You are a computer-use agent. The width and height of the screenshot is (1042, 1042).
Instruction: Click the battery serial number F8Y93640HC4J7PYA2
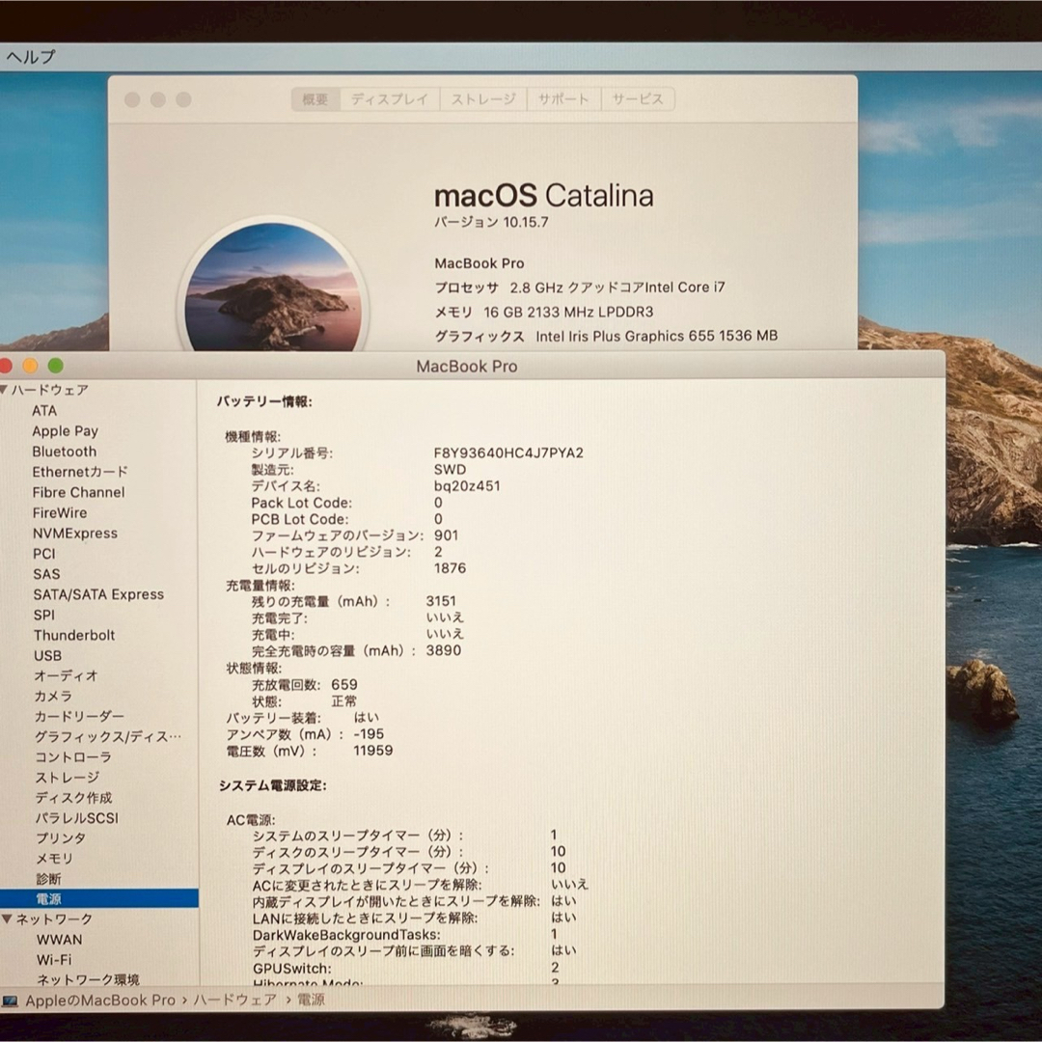coord(508,453)
